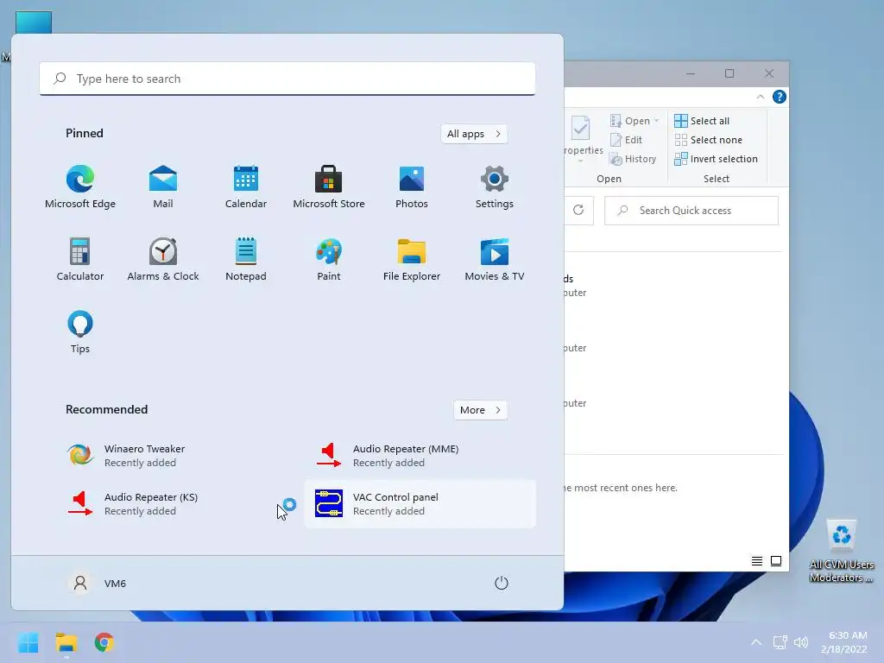Screen dimensions: 884x663
Task: Open the Calendar app
Action: (246, 187)
